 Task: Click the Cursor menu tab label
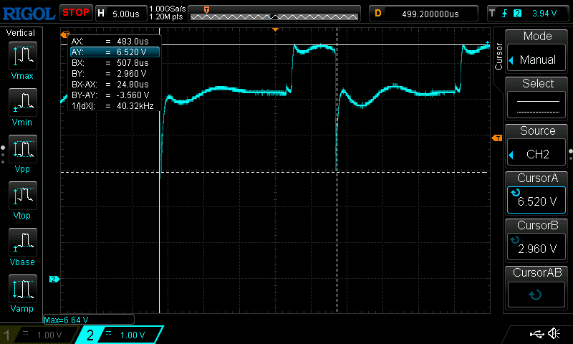(498, 56)
